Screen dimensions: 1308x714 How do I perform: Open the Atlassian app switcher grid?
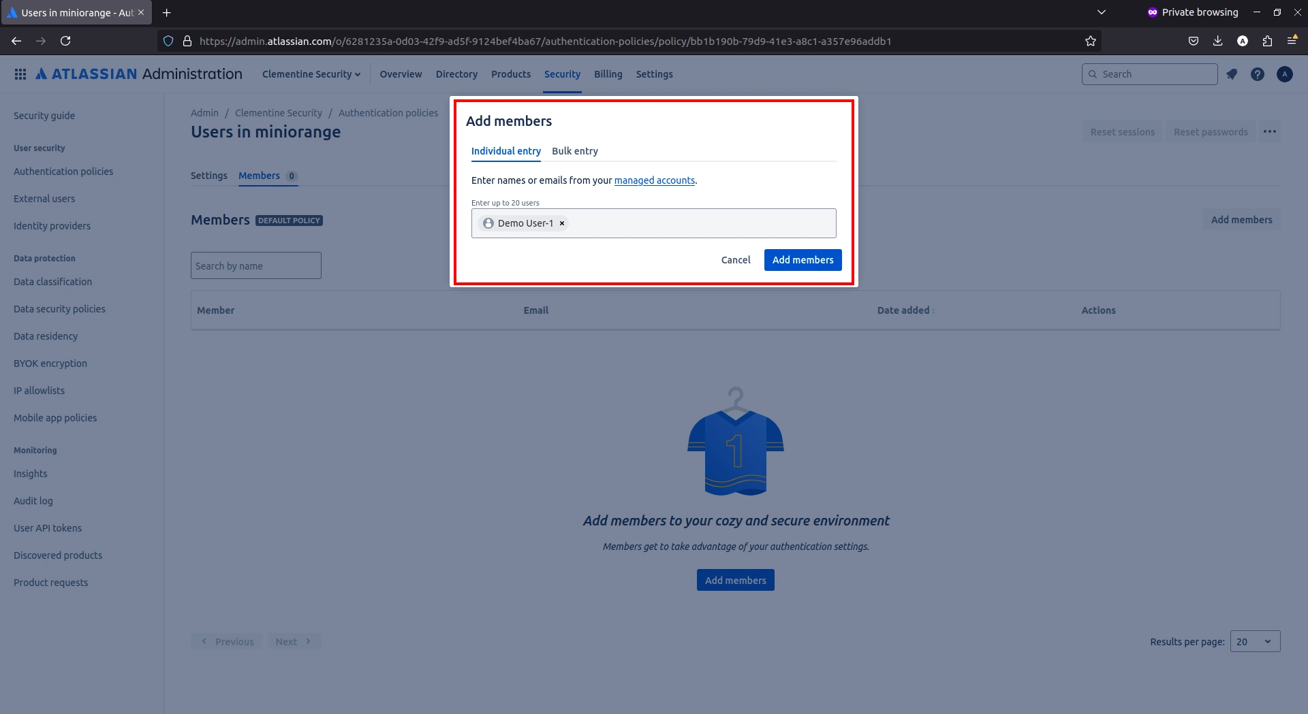click(20, 74)
